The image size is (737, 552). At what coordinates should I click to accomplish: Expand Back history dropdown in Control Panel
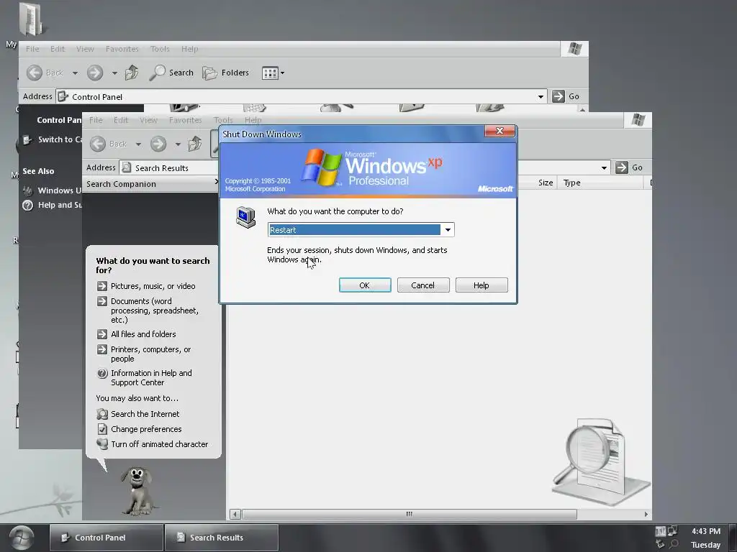[x=75, y=73]
